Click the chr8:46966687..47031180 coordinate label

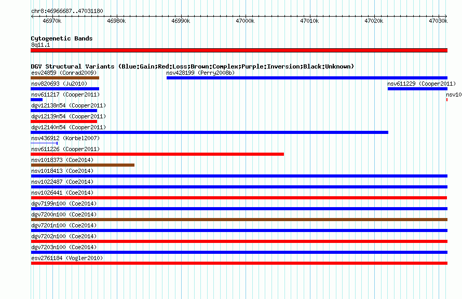[x=67, y=11]
